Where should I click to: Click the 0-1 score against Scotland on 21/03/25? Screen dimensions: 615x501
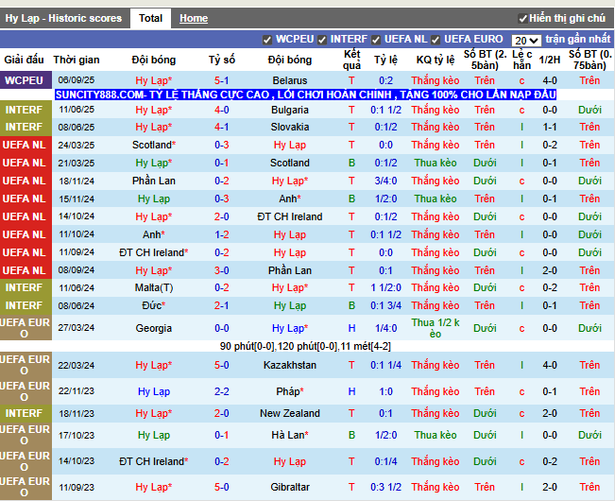(222, 163)
